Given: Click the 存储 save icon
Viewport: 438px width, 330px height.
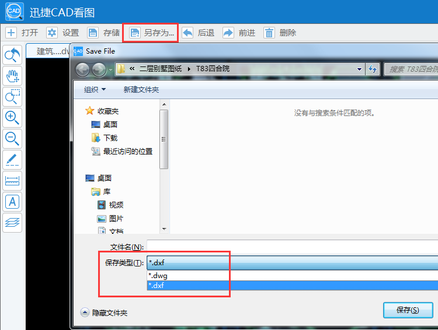Looking at the screenshot, I should pyautogui.click(x=93, y=33).
